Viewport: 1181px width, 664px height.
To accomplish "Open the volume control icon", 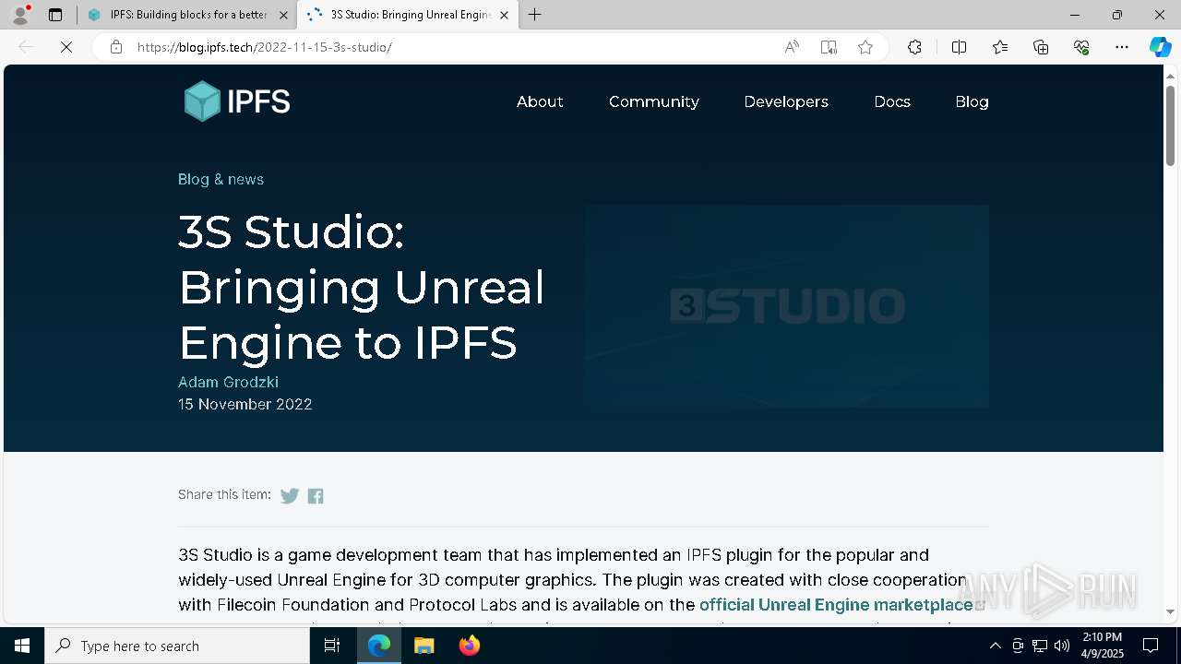I will coord(1062,646).
